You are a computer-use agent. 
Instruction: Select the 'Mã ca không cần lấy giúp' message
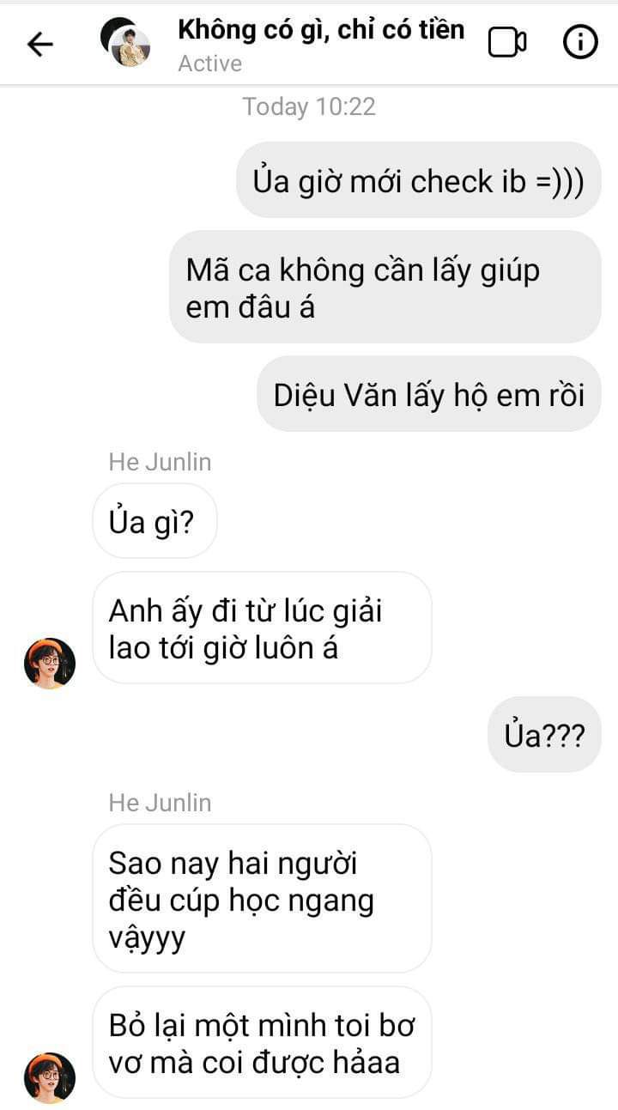coord(385,287)
